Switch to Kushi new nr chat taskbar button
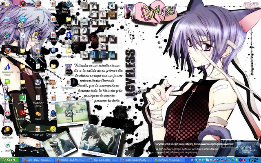The height and width of the screenshot is (163, 261). tap(168, 160)
